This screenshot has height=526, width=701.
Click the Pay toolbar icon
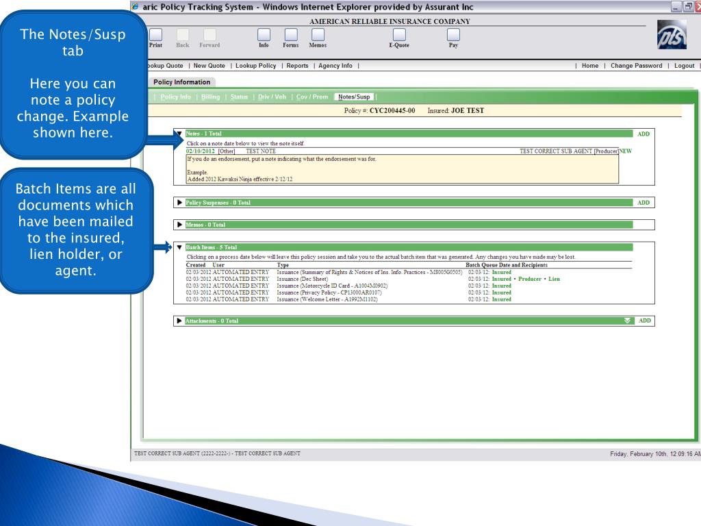click(453, 35)
